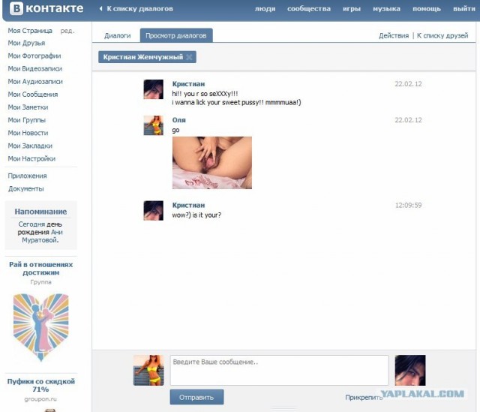Screen dimensions: 480x412
Task: Click the Напоминание reminder header
Action: pos(40,212)
